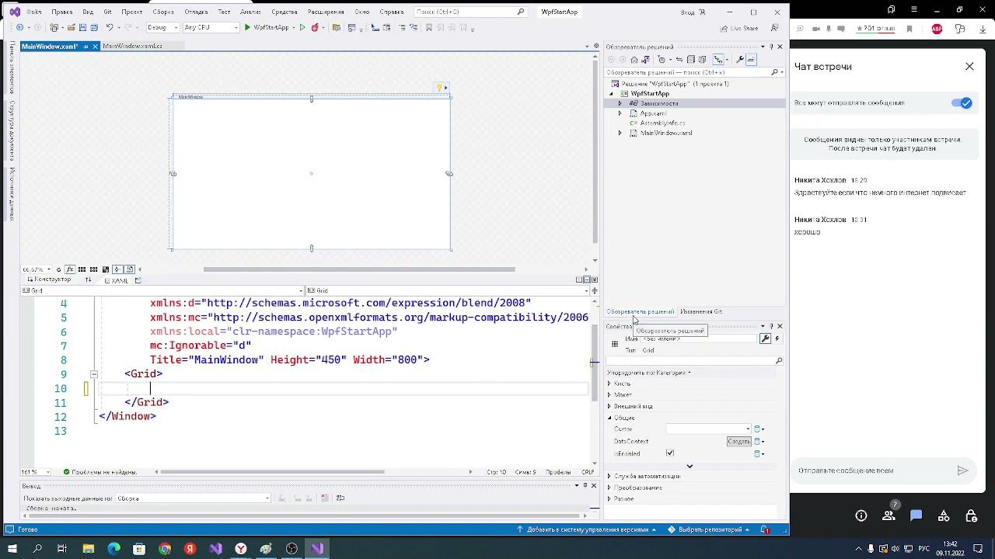Click the lightning Events icon in Properties
The width and height of the screenshot is (995, 559).
click(777, 339)
